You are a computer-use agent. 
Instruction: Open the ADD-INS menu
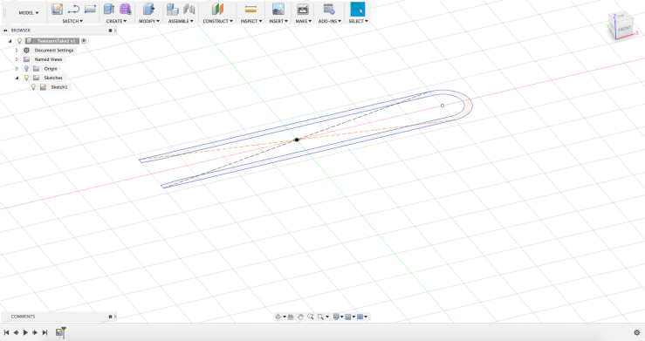click(x=330, y=21)
